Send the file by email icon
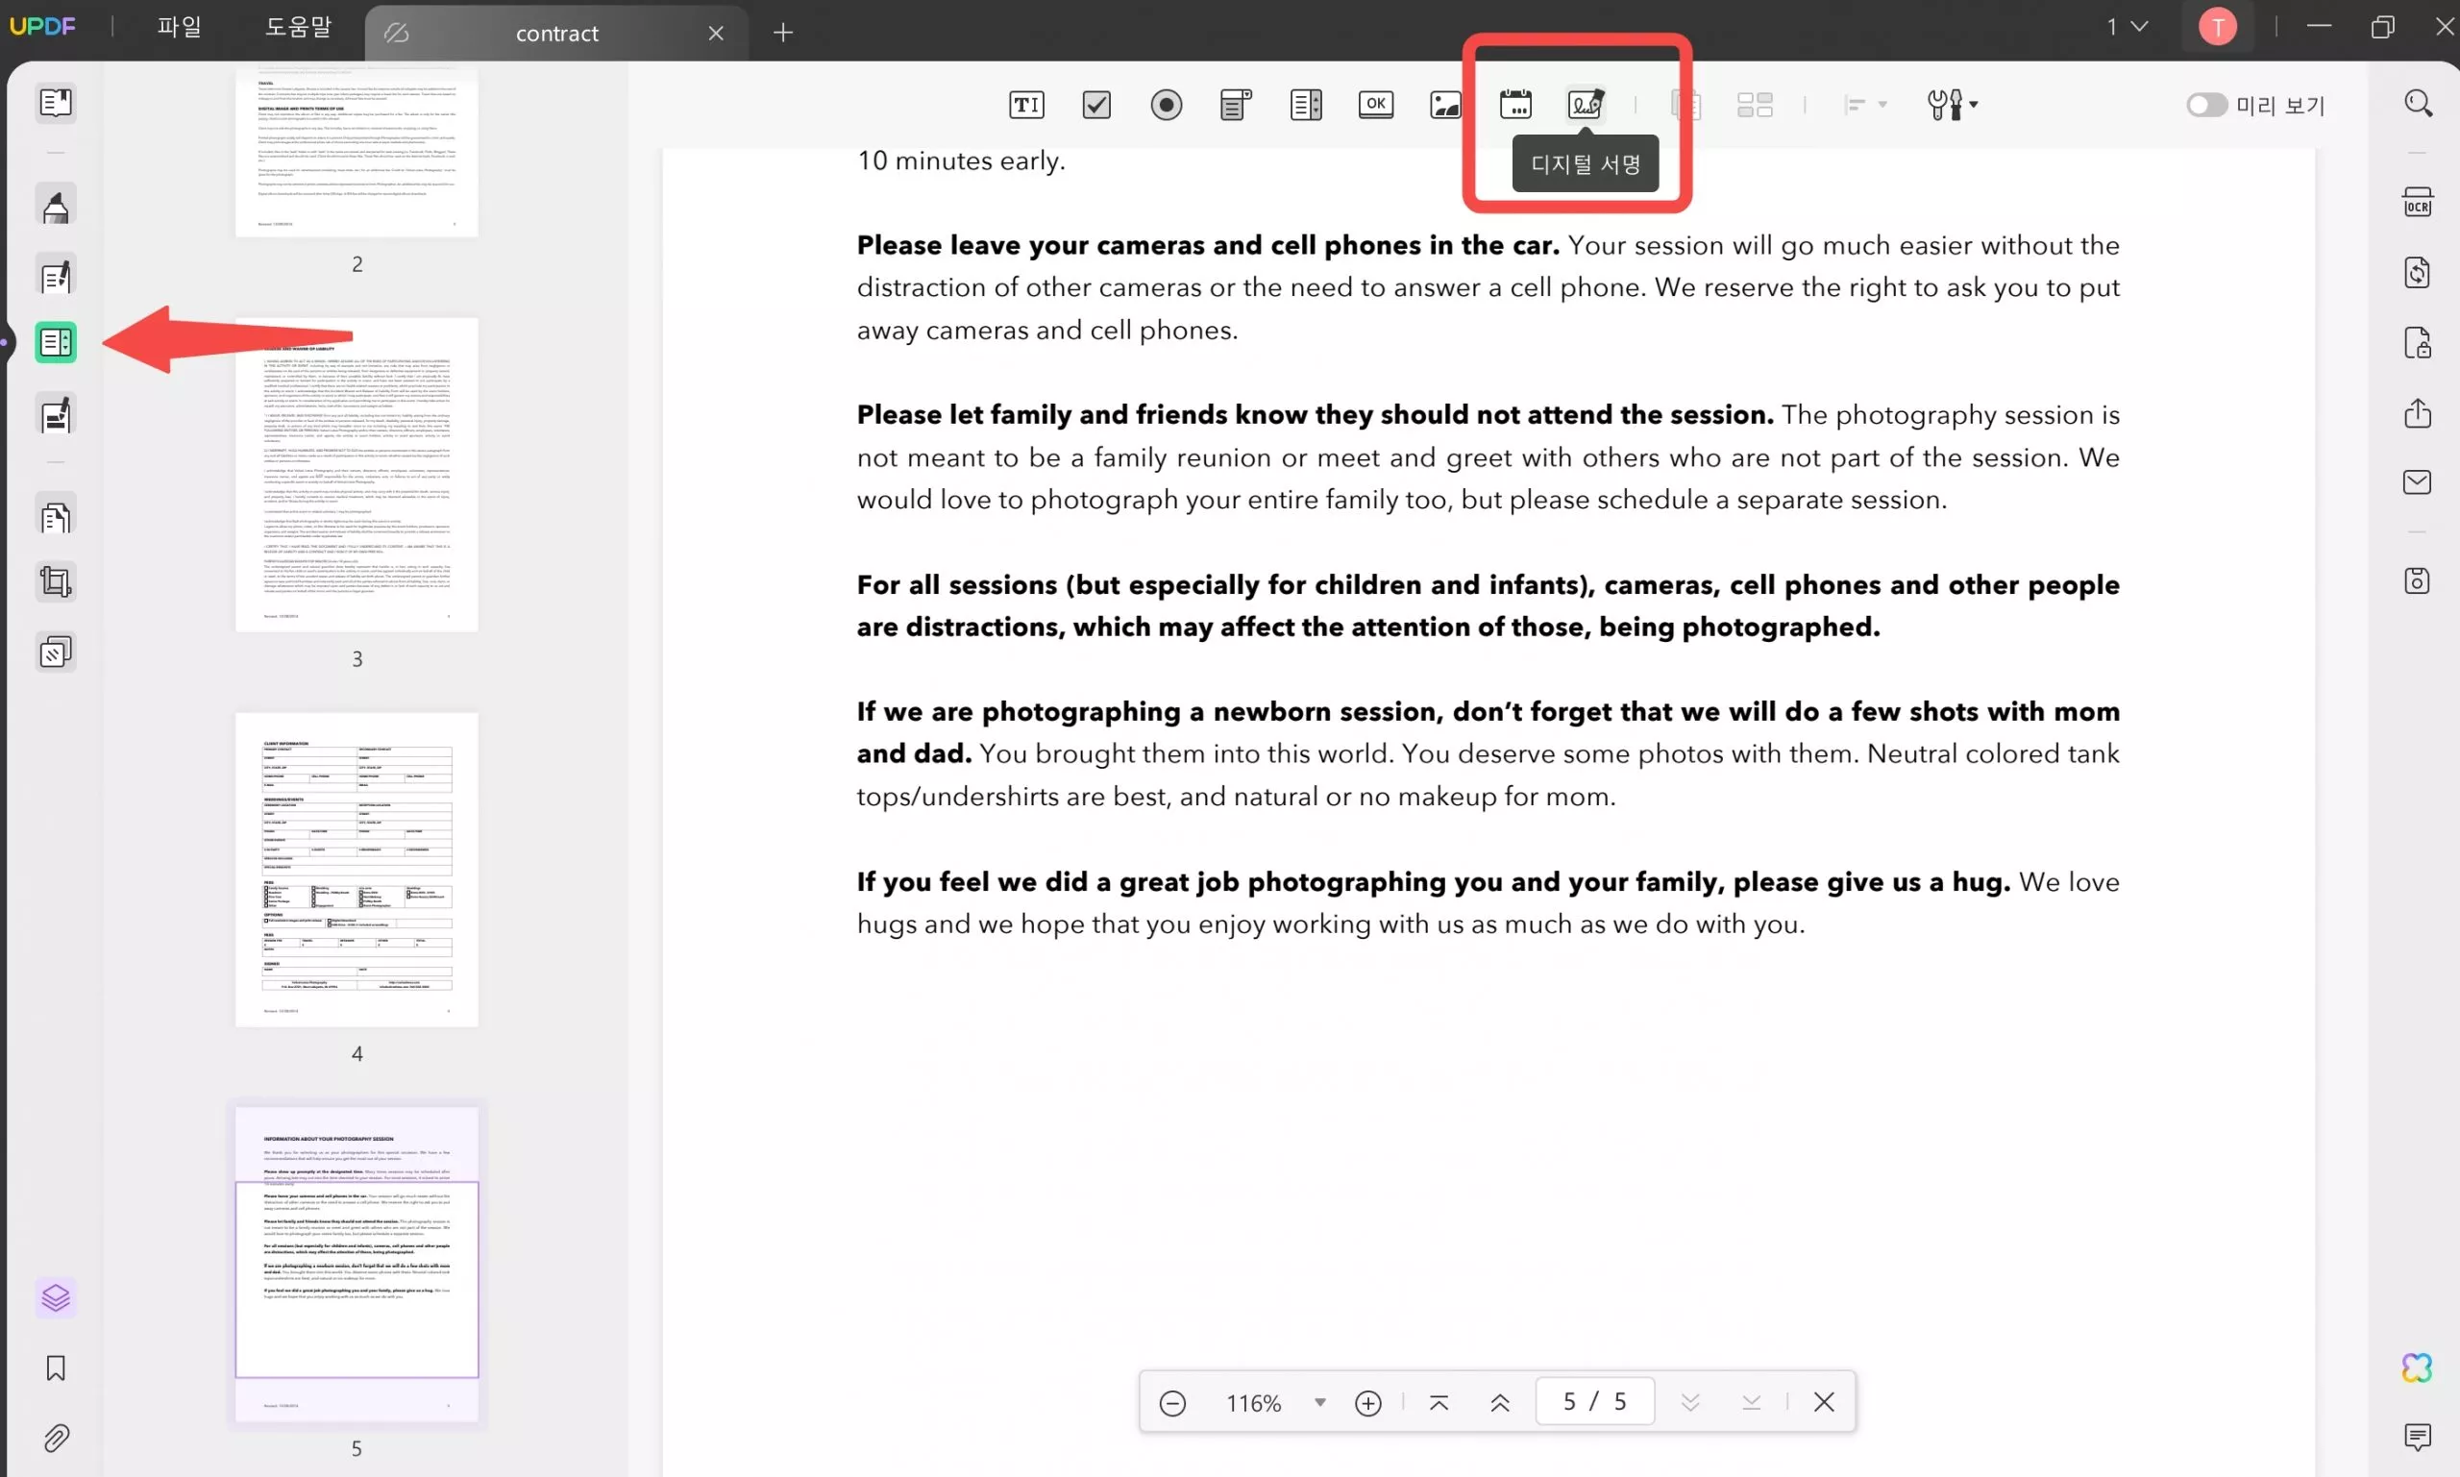 tap(2417, 482)
